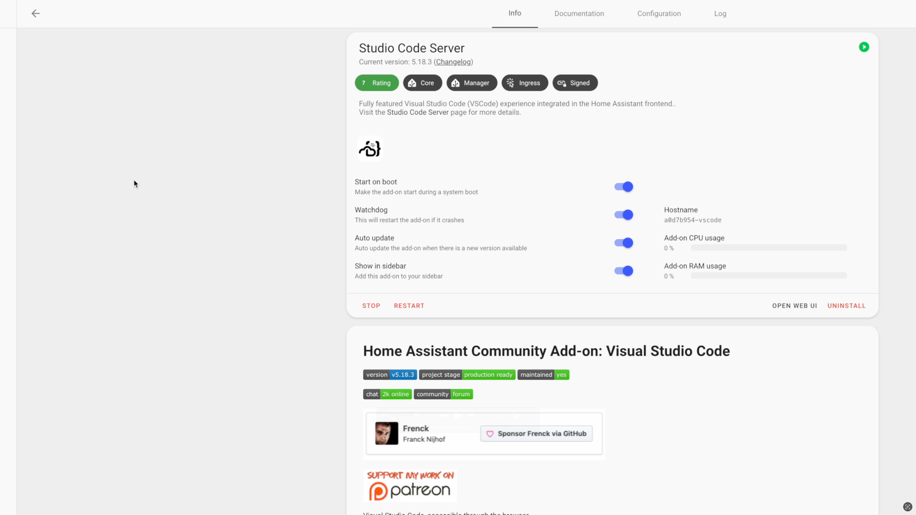Stop the add-on with the STOP button

371,306
